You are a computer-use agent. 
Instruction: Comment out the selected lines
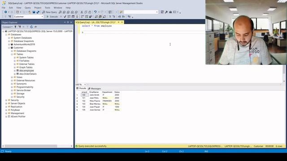tap(110, 17)
